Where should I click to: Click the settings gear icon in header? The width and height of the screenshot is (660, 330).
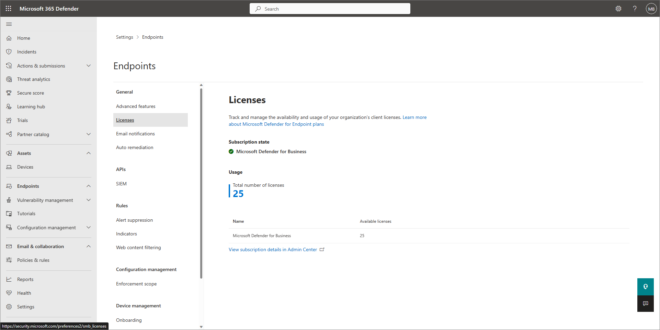pyautogui.click(x=618, y=9)
